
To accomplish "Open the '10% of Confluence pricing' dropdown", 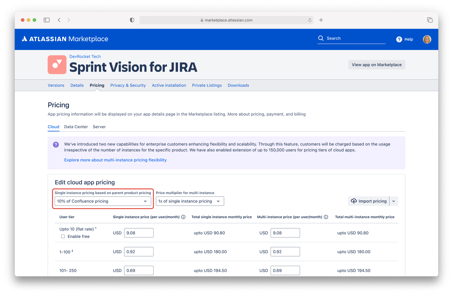I will pos(103,201).
